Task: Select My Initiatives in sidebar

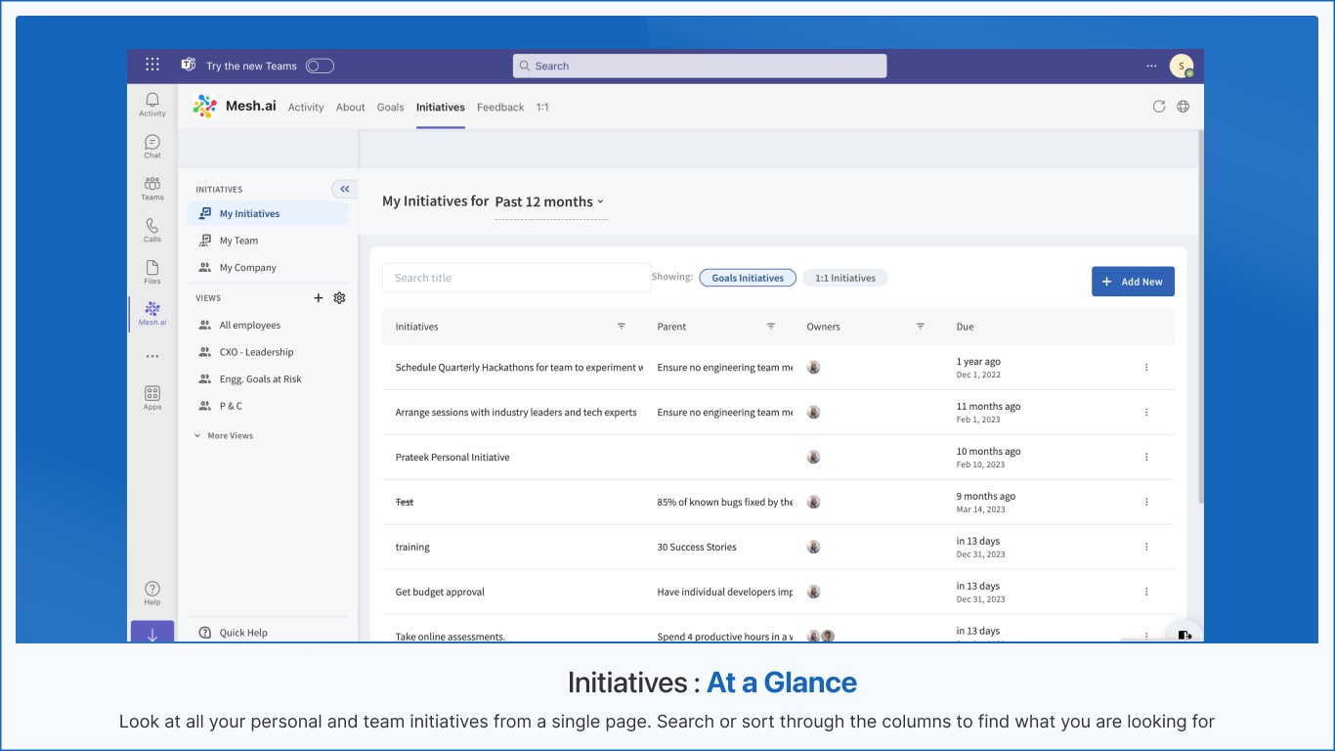Action: (268, 213)
